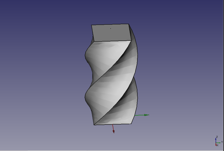This screenshot has height=151, width=224.
Task: Click empty background left of model to deselect
Action: 38,76
